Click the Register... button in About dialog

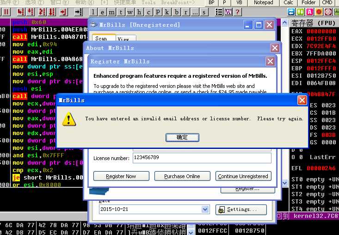tap(248, 189)
